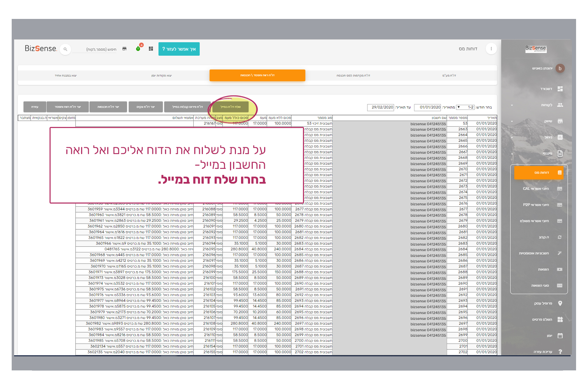Click the אמצאי תשלום column header
The width and height of the screenshot is (585, 390).
(x=134, y=118)
